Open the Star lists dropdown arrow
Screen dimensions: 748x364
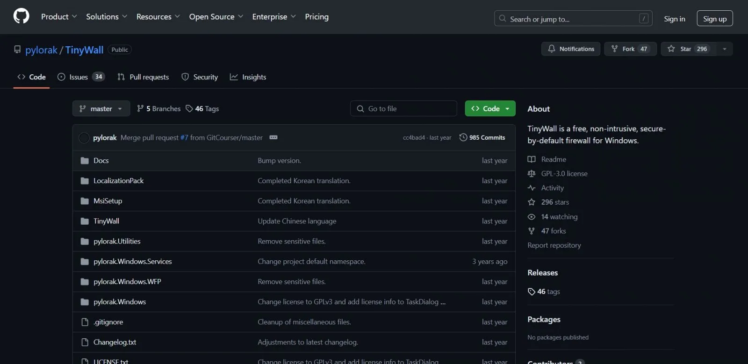point(725,49)
